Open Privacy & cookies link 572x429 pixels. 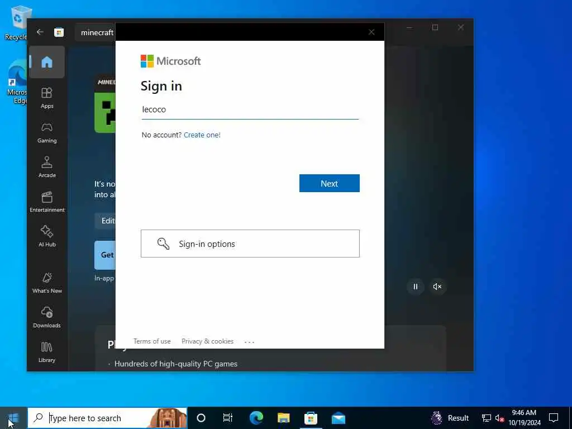(x=207, y=341)
